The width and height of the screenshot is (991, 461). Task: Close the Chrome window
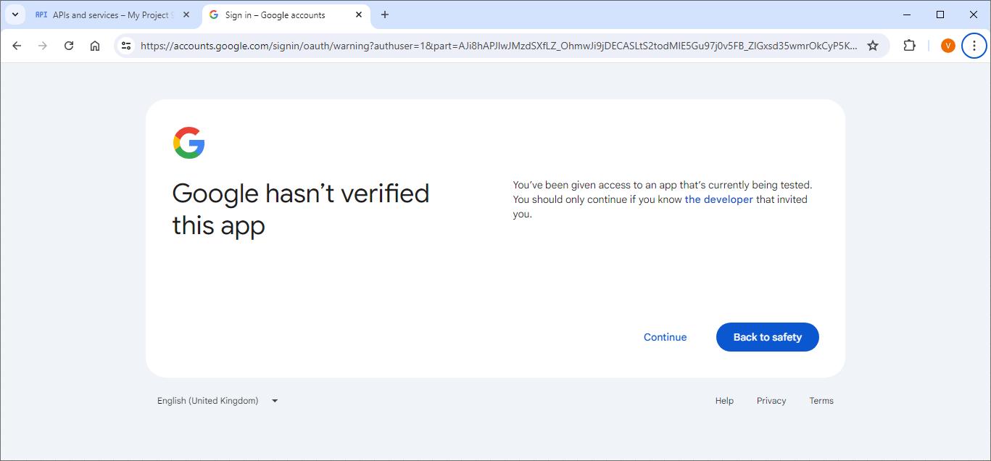(974, 14)
